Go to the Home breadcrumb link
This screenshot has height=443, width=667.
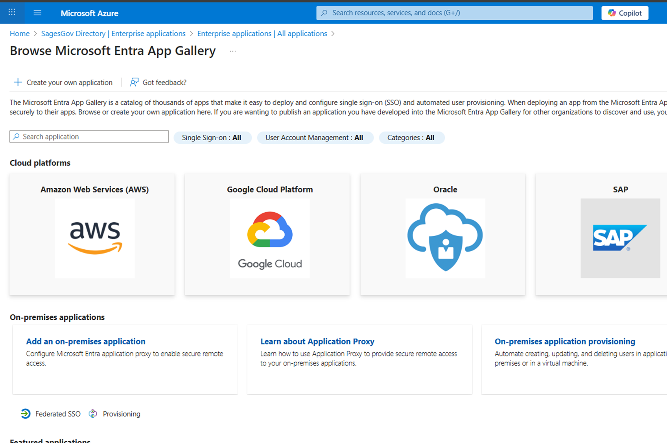coord(20,33)
